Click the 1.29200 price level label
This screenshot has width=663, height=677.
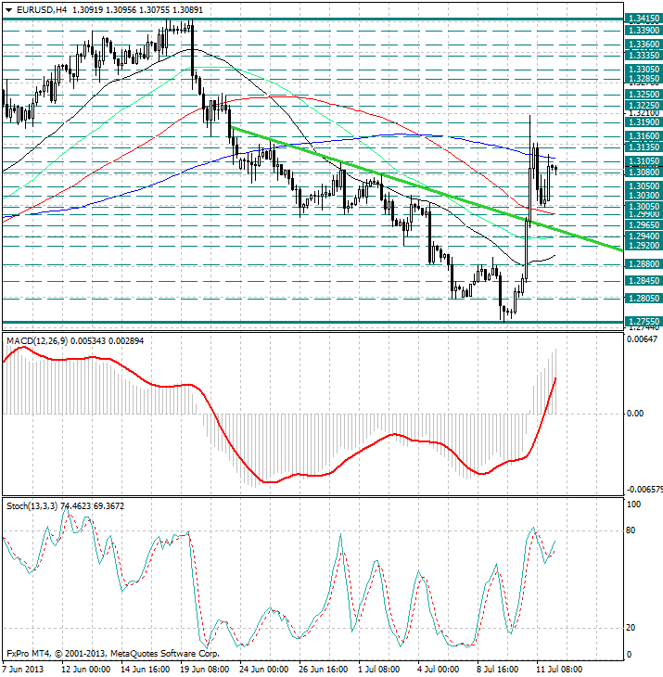click(644, 246)
